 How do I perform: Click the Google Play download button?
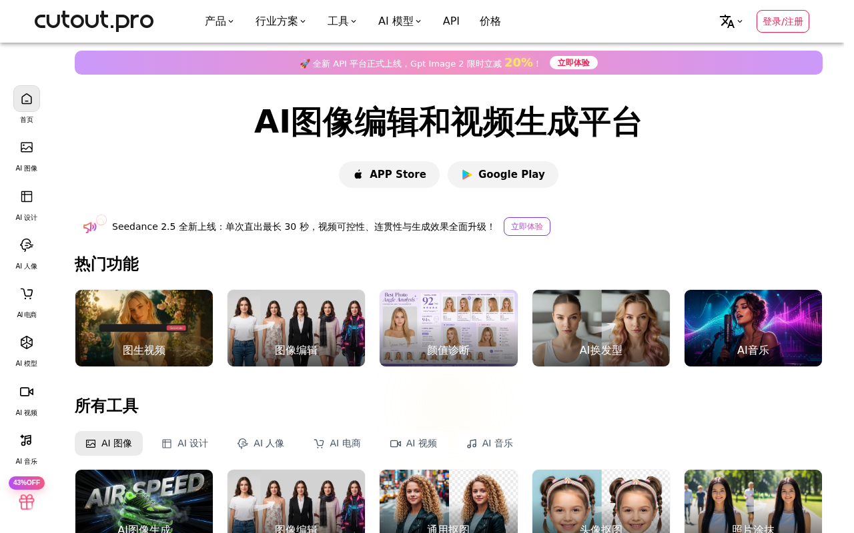pyautogui.click(x=503, y=175)
